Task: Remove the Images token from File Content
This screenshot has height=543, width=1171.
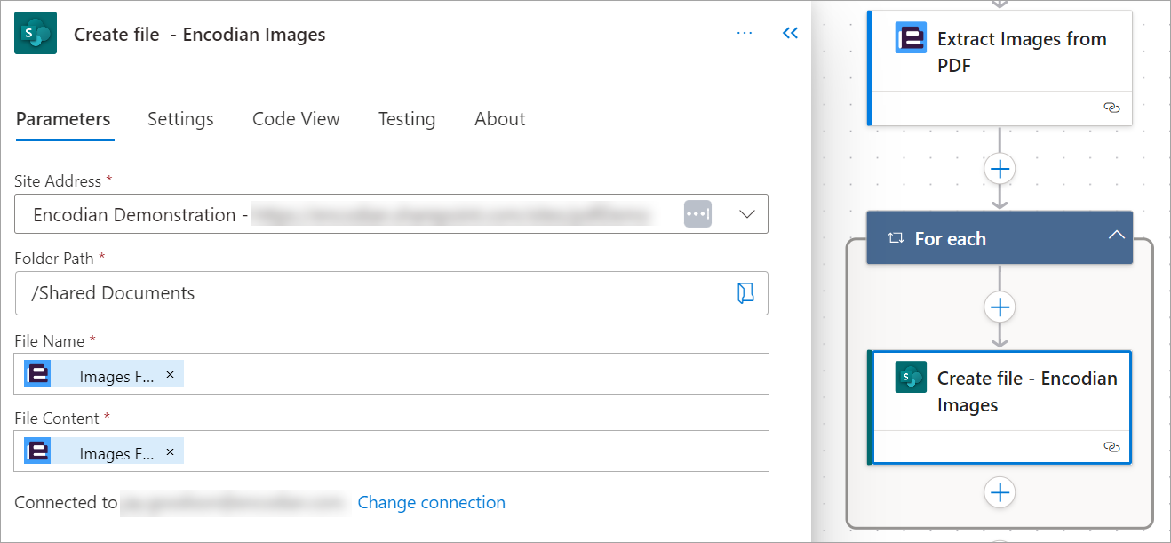Action: click(170, 452)
